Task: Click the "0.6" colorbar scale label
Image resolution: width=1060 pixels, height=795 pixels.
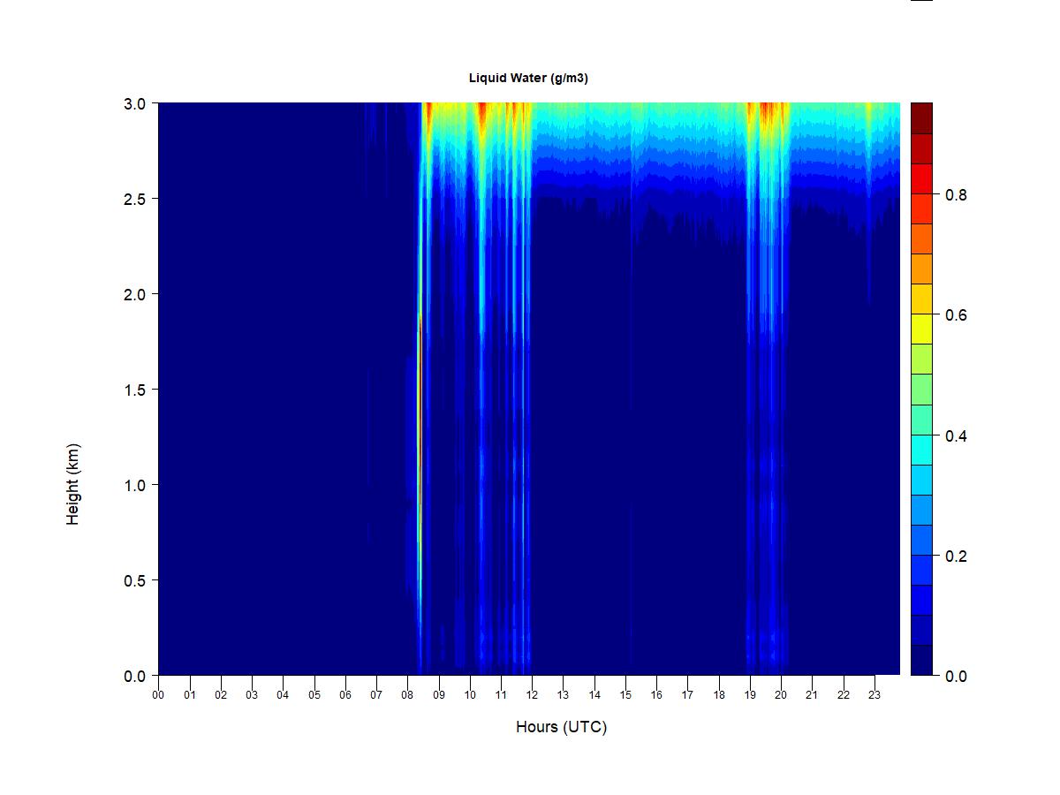Action: [956, 315]
